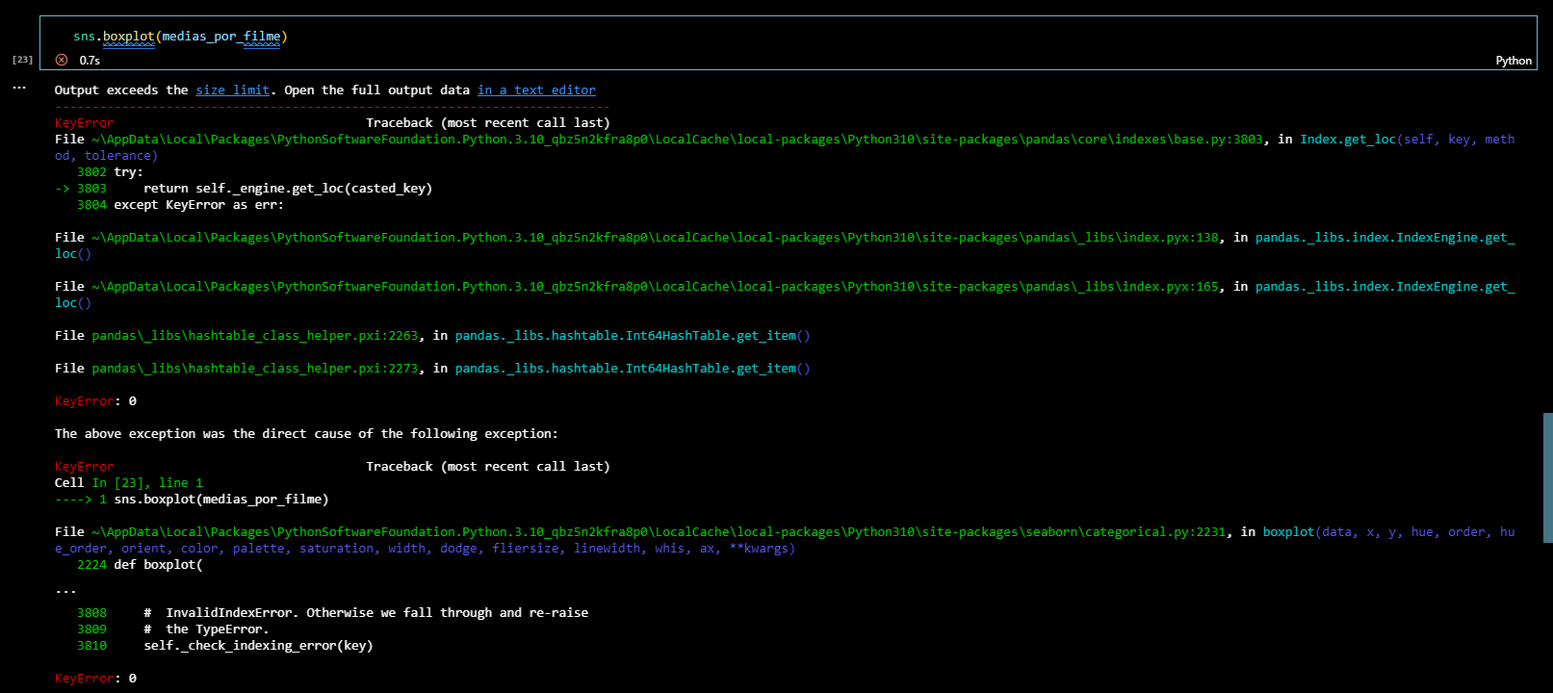This screenshot has height=693, width=1553.
Task: Click the '2224 def boxplot(' line
Action: pos(140,564)
